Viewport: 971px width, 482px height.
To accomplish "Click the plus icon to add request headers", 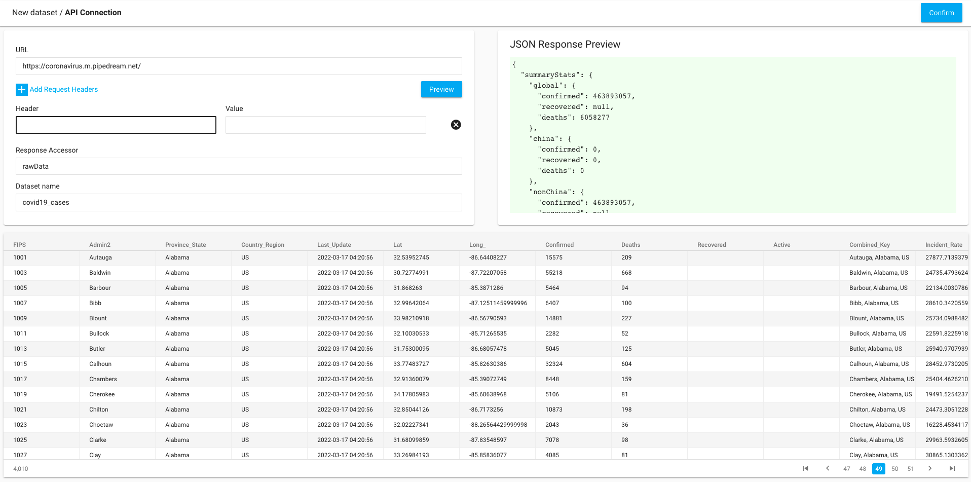I will coord(21,89).
